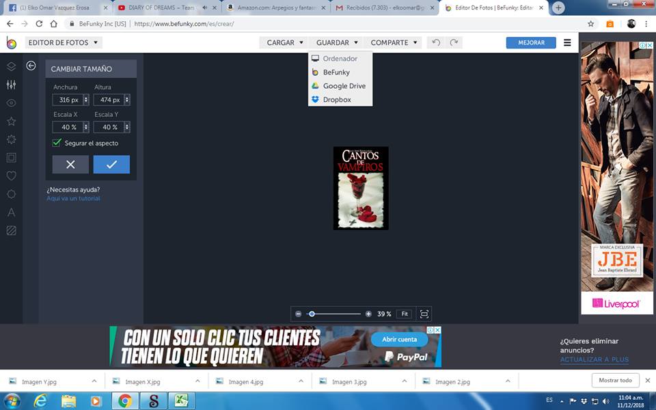The image size is (656, 410).
Task: Confirm resize with the blue checkmark button
Action: 111,164
